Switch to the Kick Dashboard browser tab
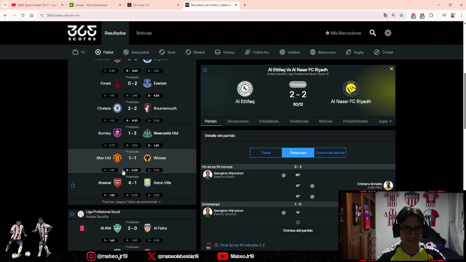Screen dimensions: 466x262 tap(95, 5)
